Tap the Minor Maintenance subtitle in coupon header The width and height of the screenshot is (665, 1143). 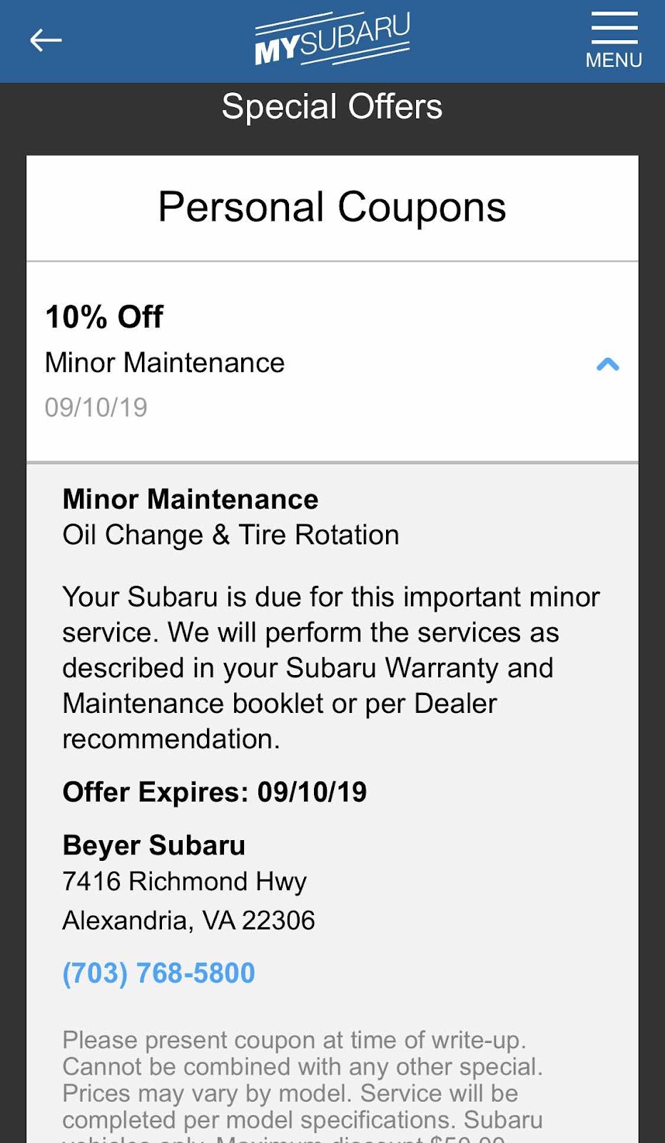click(165, 363)
